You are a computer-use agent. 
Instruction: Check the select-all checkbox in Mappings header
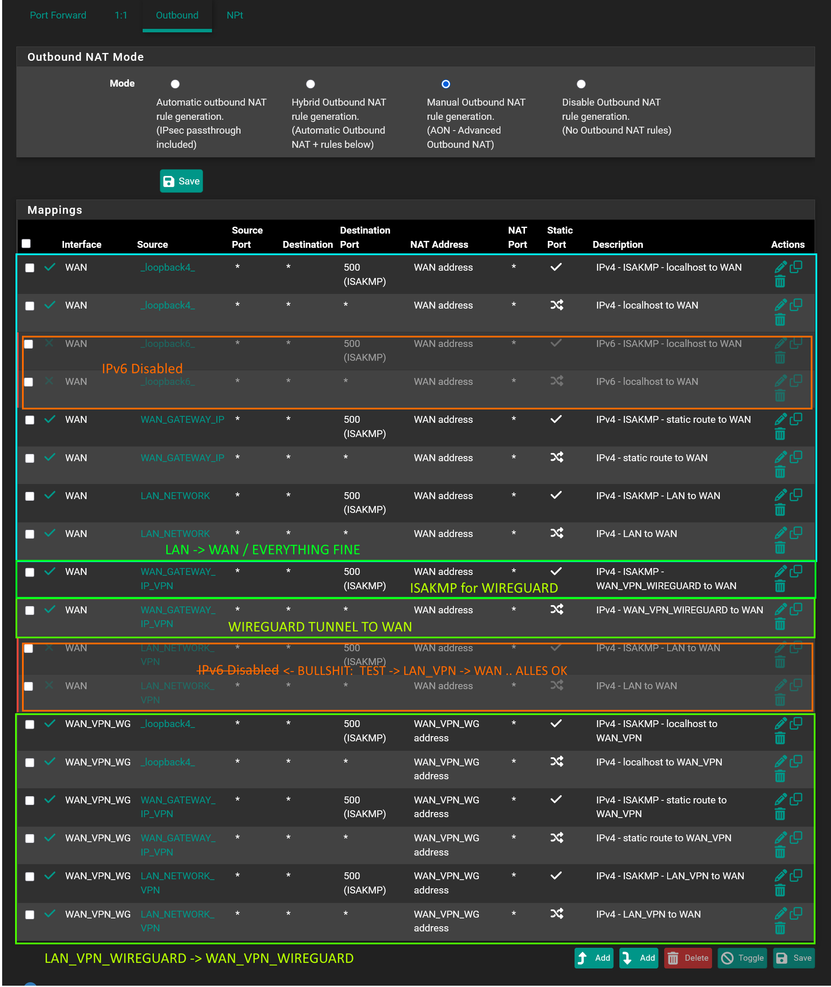click(x=26, y=244)
